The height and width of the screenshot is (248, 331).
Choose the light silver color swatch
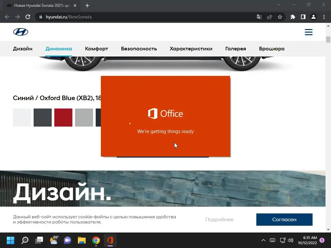pos(84,118)
